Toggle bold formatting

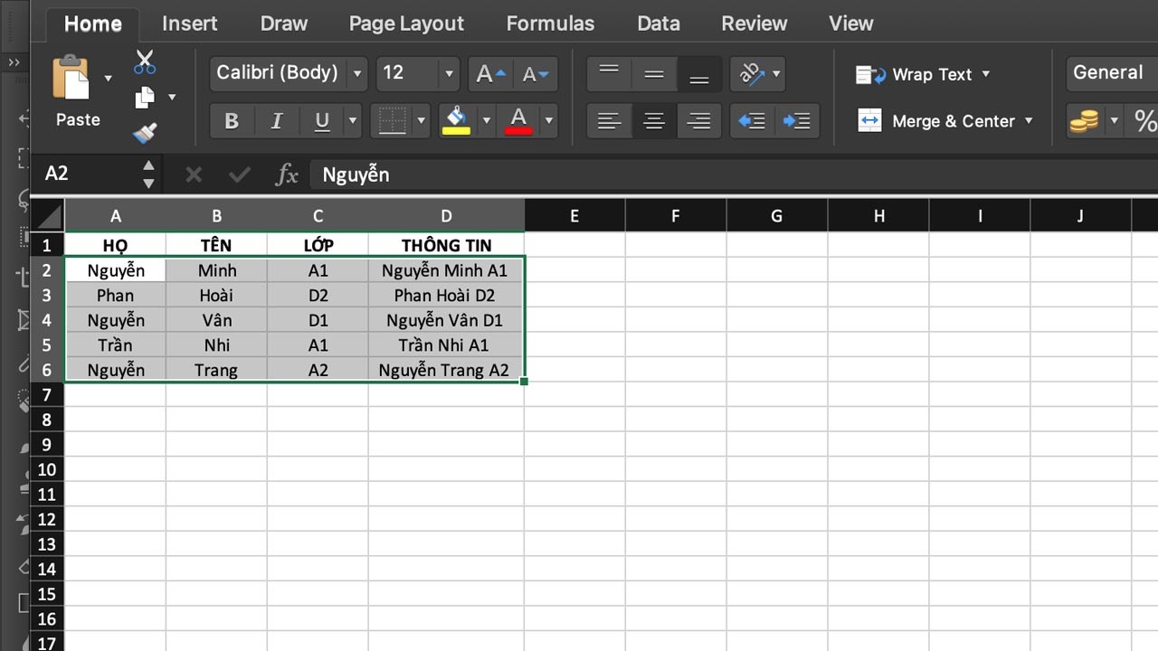coord(232,120)
